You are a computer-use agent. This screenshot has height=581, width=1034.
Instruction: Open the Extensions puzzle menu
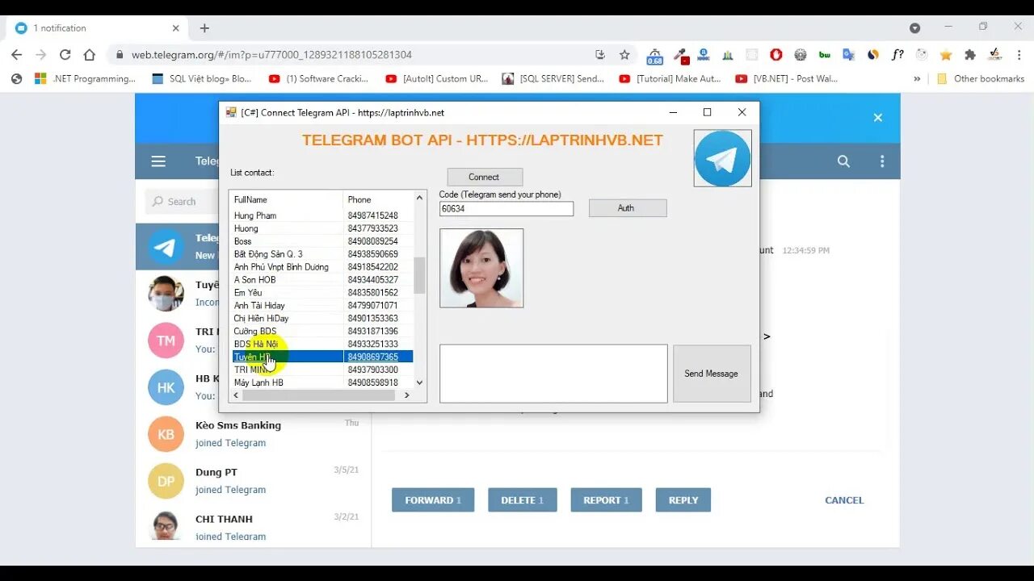click(970, 55)
